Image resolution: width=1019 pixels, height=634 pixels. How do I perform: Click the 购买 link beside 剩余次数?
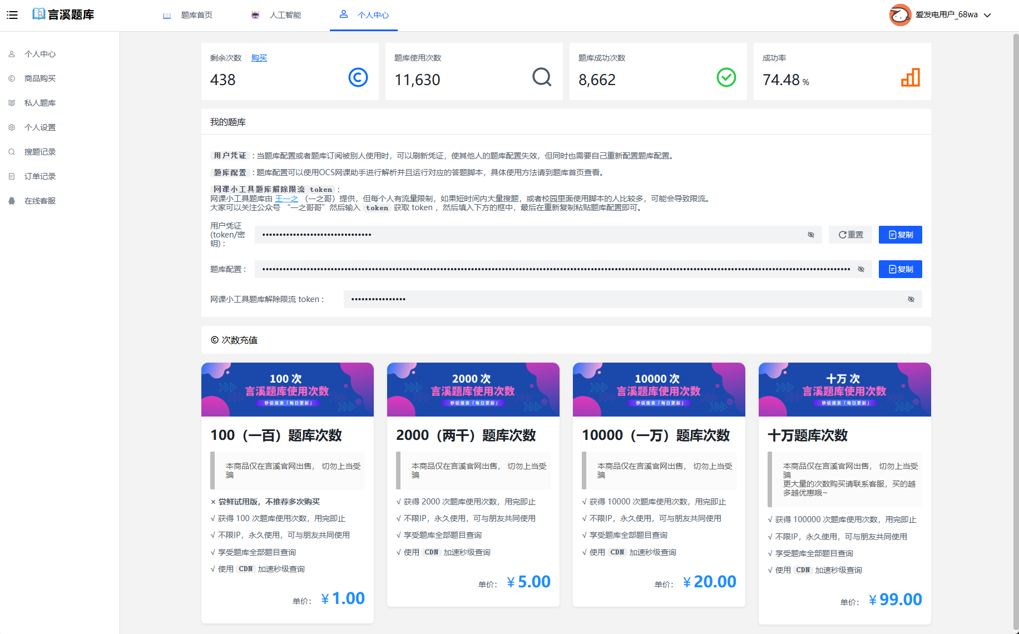(259, 58)
